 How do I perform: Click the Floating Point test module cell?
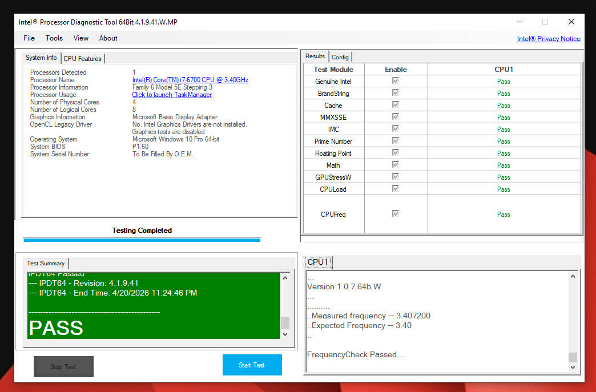[333, 153]
